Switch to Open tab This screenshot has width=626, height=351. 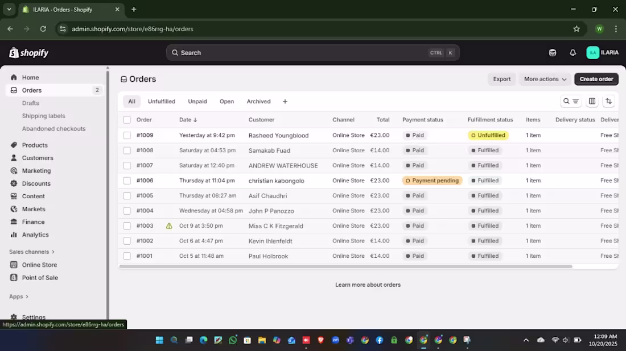click(x=226, y=101)
